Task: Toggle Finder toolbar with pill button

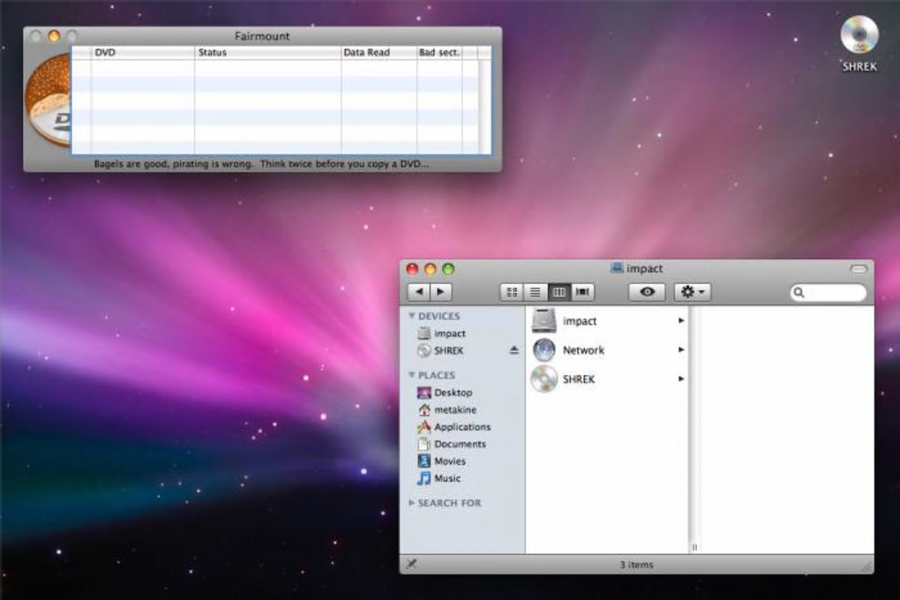Action: (x=859, y=269)
